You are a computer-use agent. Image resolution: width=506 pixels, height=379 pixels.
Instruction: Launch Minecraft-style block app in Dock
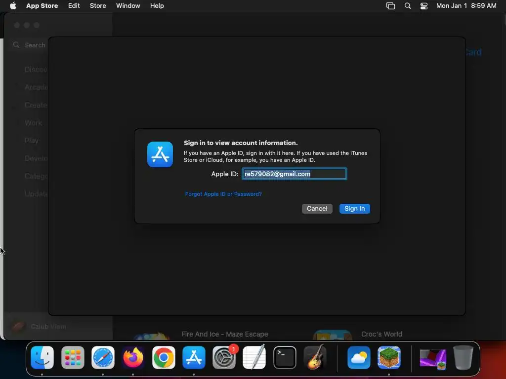pos(389,357)
